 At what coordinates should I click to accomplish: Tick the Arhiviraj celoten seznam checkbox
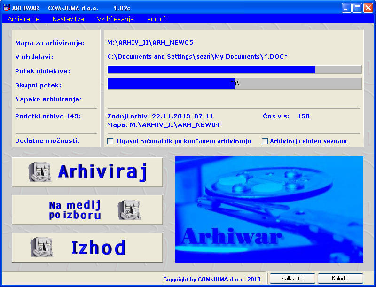(x=265, y=141)
